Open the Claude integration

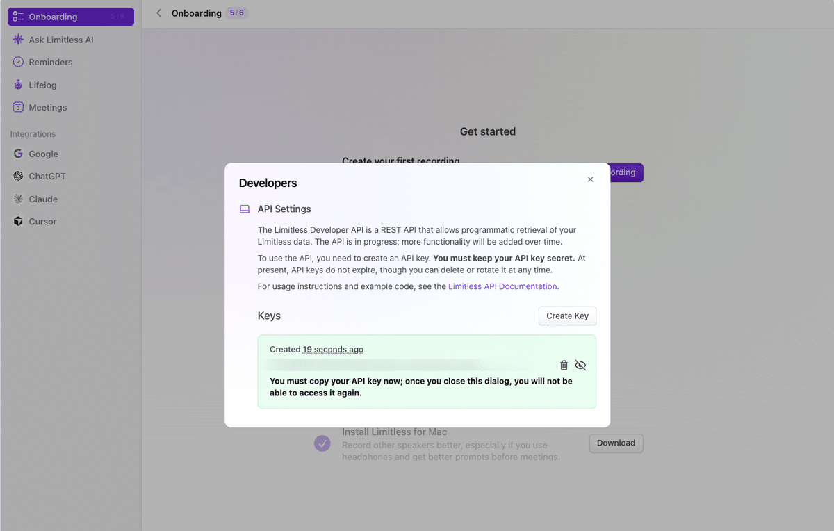pos(43,199)
